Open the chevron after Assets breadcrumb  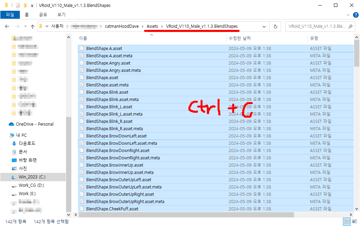tap(162, 26)
